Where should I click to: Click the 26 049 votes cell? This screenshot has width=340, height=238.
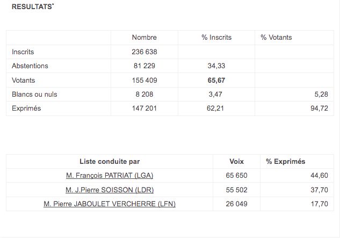tap(236, 204)
